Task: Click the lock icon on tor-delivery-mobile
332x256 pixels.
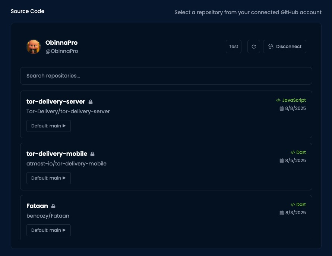Action: 92,154
